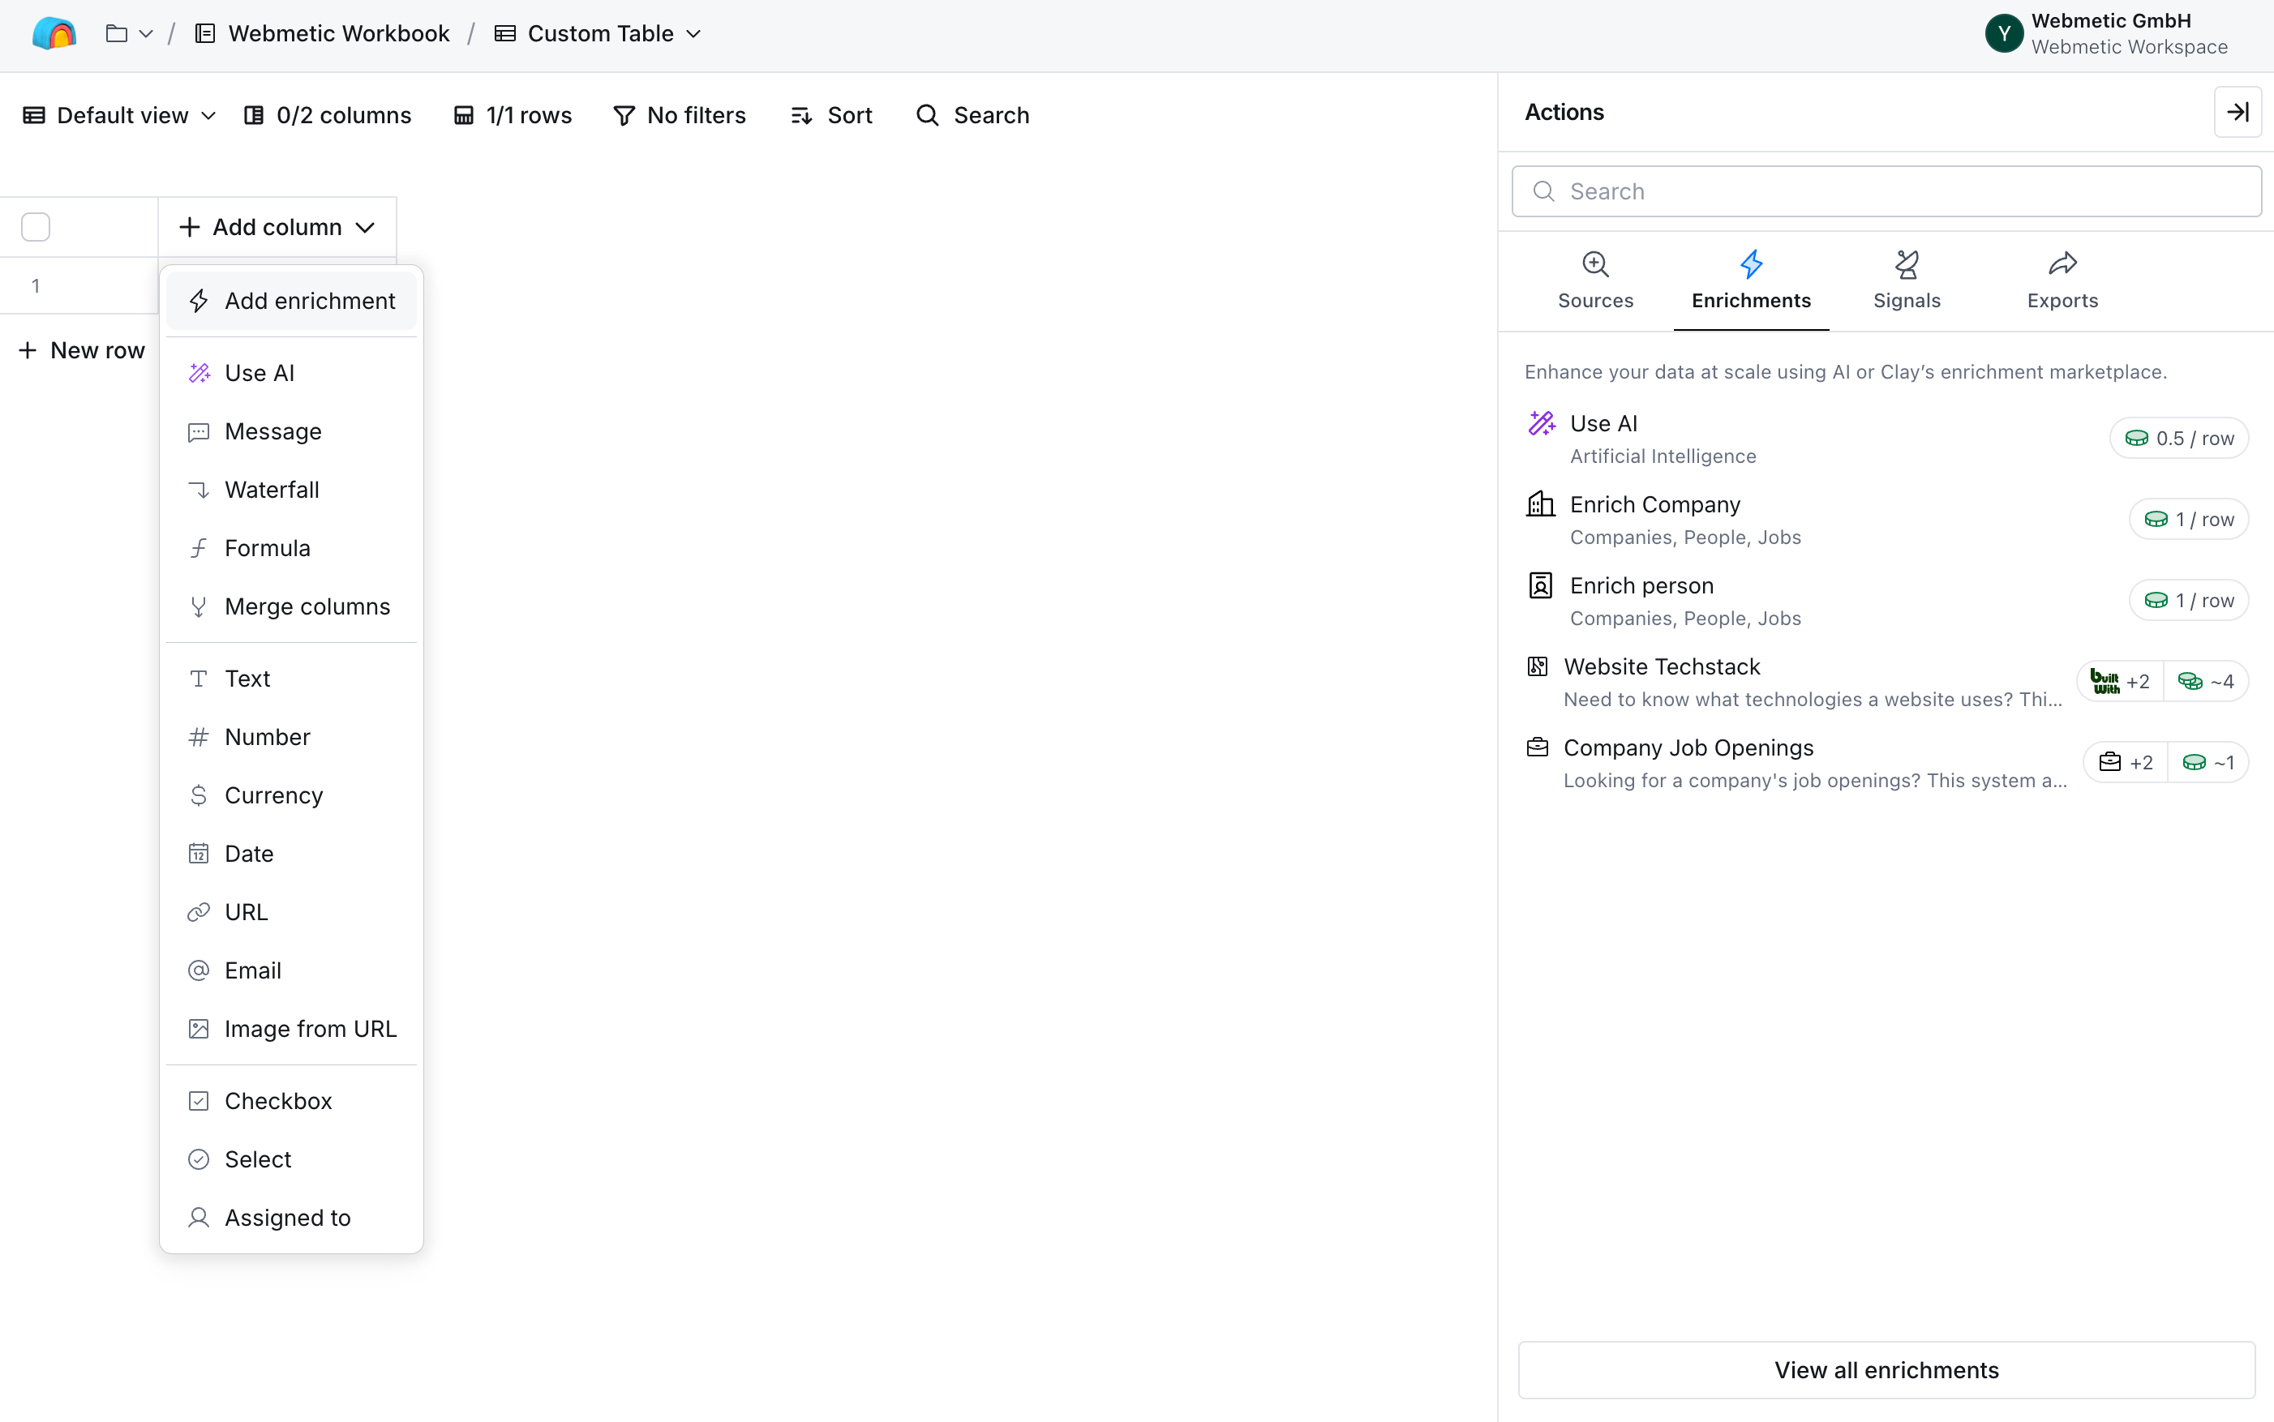This screenshot has width=2274, height=1422.
Task: Select row number 1
Action: point(36,285)
